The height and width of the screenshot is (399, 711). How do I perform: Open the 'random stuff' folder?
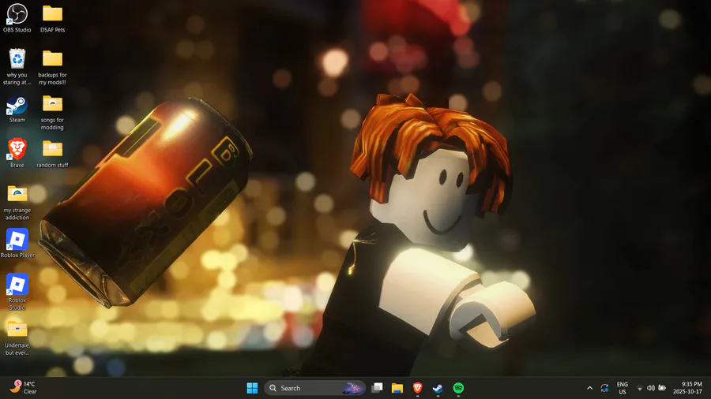[53, 154]
